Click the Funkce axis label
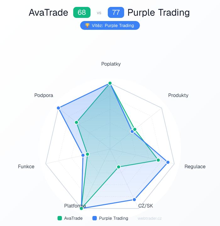This screenshot has height=226, width=220. coord(26,166)
